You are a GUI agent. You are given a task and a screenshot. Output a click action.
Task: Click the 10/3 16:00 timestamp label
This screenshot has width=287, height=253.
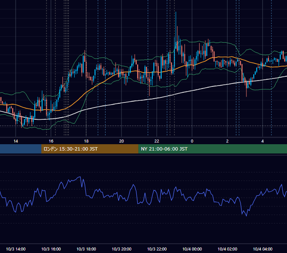tap(51, 249)
